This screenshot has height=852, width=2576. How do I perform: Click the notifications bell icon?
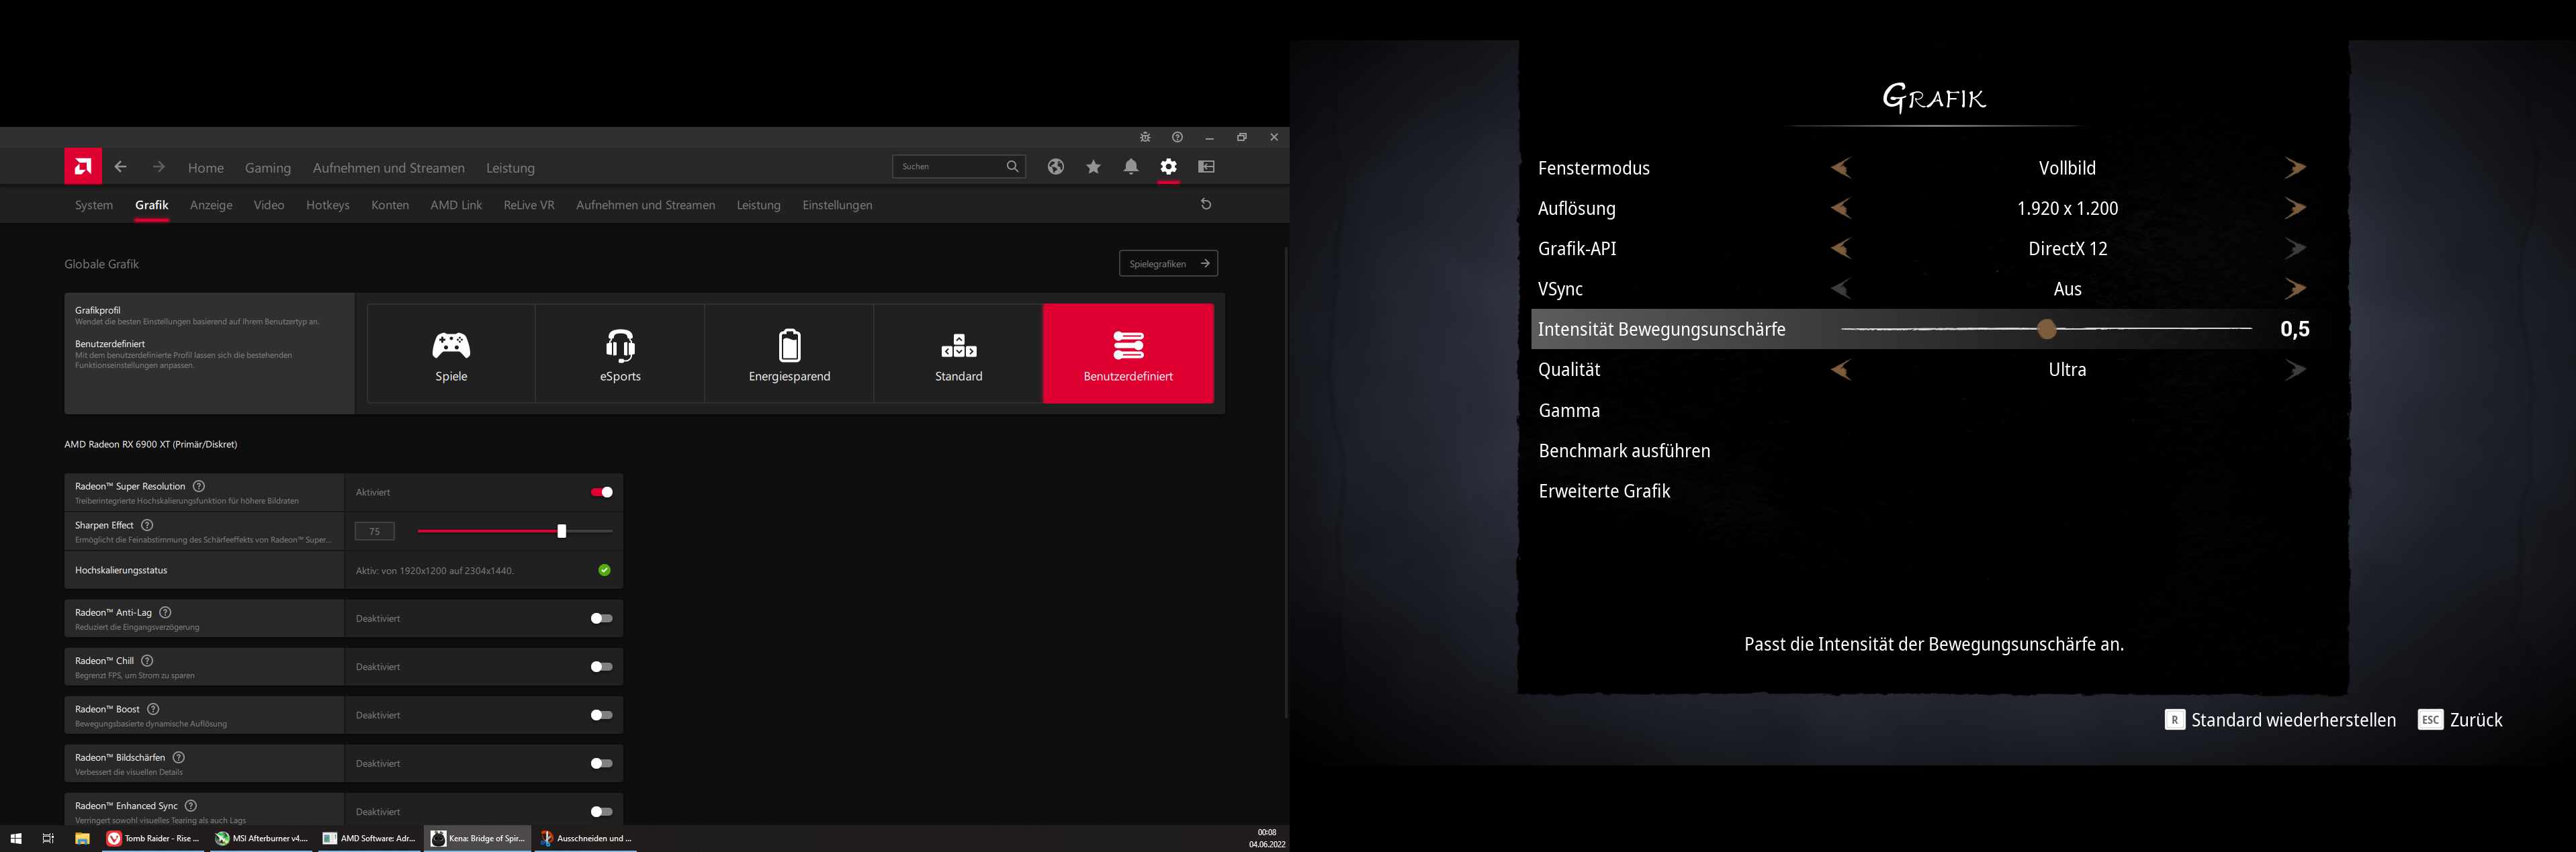tap(1130, 167)
